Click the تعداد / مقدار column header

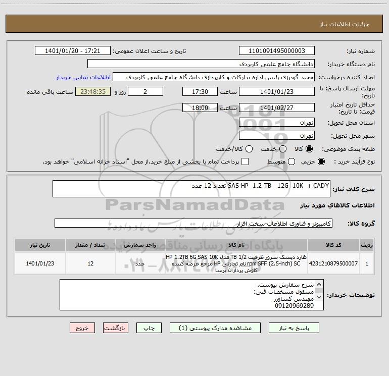(x=90, y=245)
